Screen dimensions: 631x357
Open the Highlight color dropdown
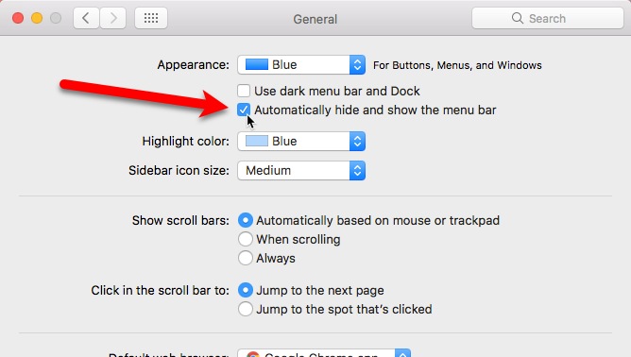[x=301, y=142]
